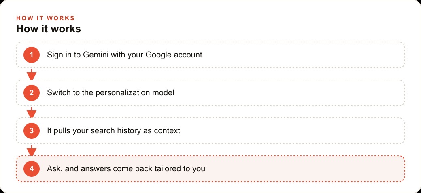421x193 pixels.
Task: Click the step 3 numbered circle
Action: pyautogui.click(x=32, y=131)
